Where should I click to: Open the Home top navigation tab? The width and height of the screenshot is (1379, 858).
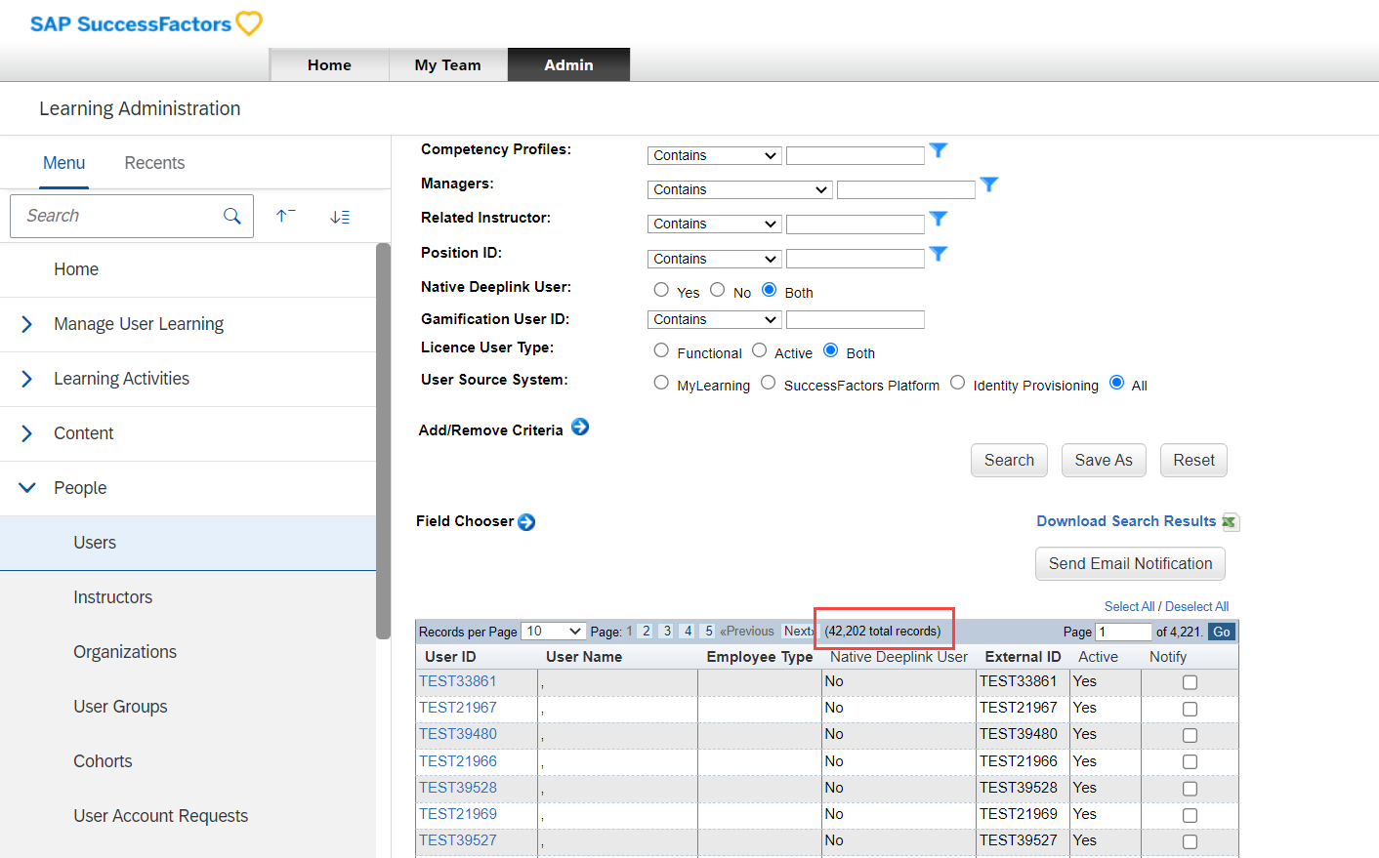coord(329,64)
